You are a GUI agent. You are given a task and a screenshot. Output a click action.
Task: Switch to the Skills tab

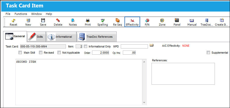(36, 37)
